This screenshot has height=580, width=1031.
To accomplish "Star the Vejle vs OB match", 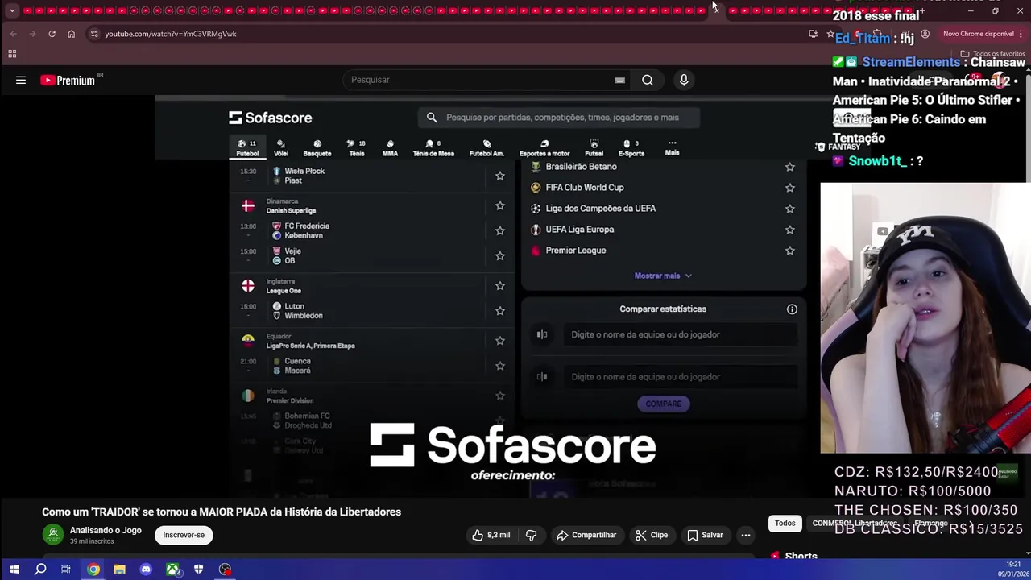I will click(x=500, y=256).
